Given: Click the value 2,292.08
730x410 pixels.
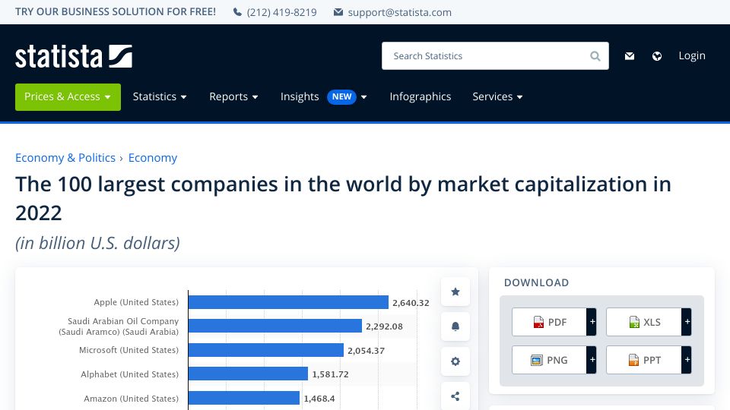Looking at the screenshot, I should [x=384, y=326].
